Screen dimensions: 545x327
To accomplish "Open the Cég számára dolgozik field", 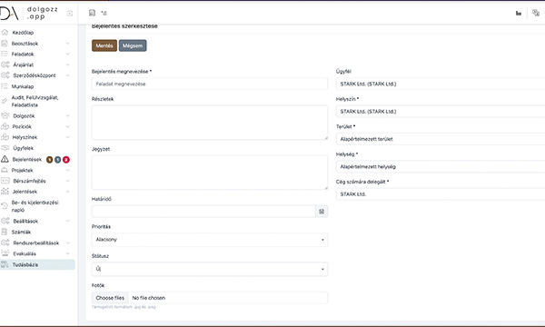I will coord(441,194).
